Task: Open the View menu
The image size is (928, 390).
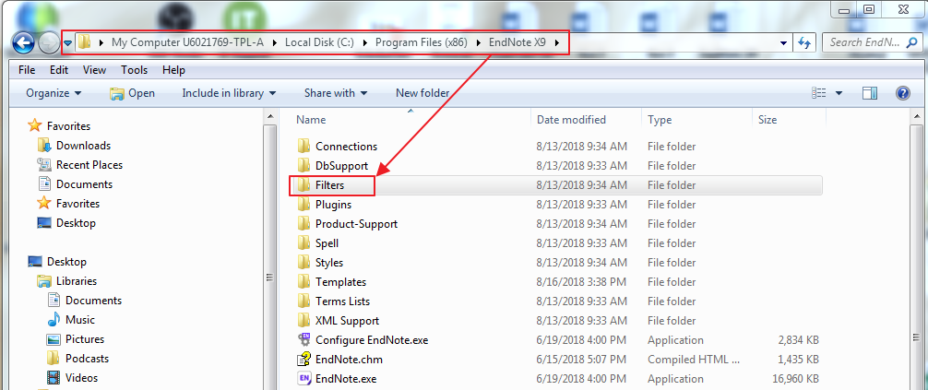Action: [94, 70]
